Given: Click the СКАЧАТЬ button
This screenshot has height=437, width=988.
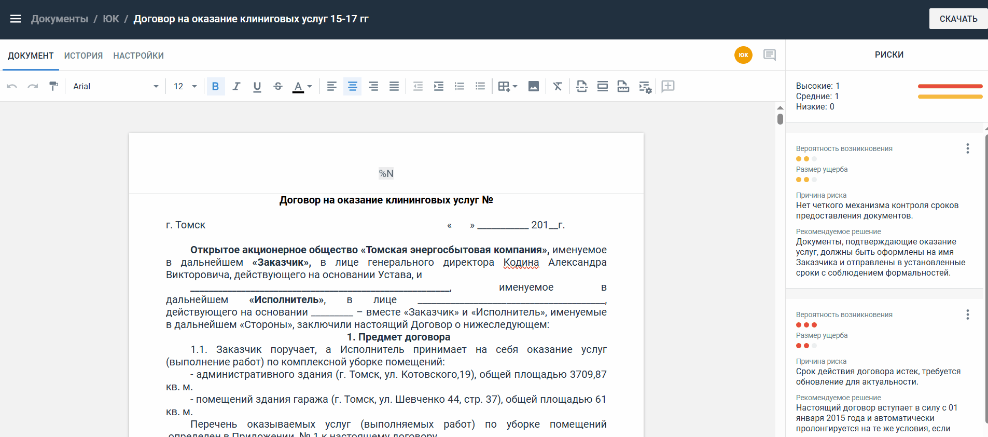Looking at the screenshot, I should [958, 19].
